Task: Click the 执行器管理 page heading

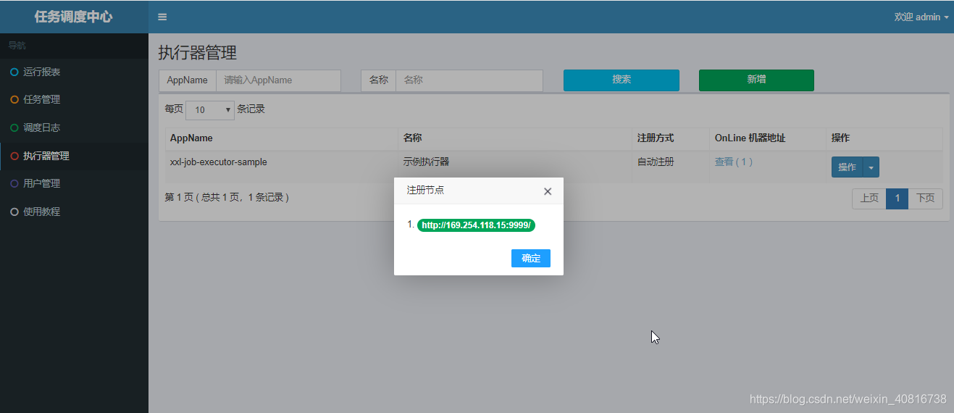Action: click(198, 52)
